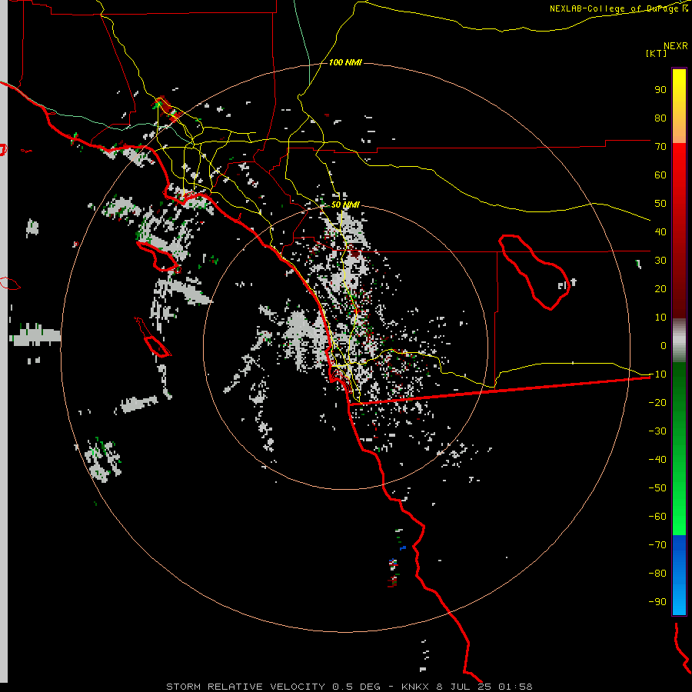Click the positive 10 scale value
This screenshot has width=692, height=692.
pyautogui.click(x=660, y=318)
